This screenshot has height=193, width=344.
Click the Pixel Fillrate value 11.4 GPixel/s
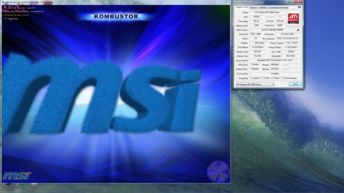(x=258, y=47)
